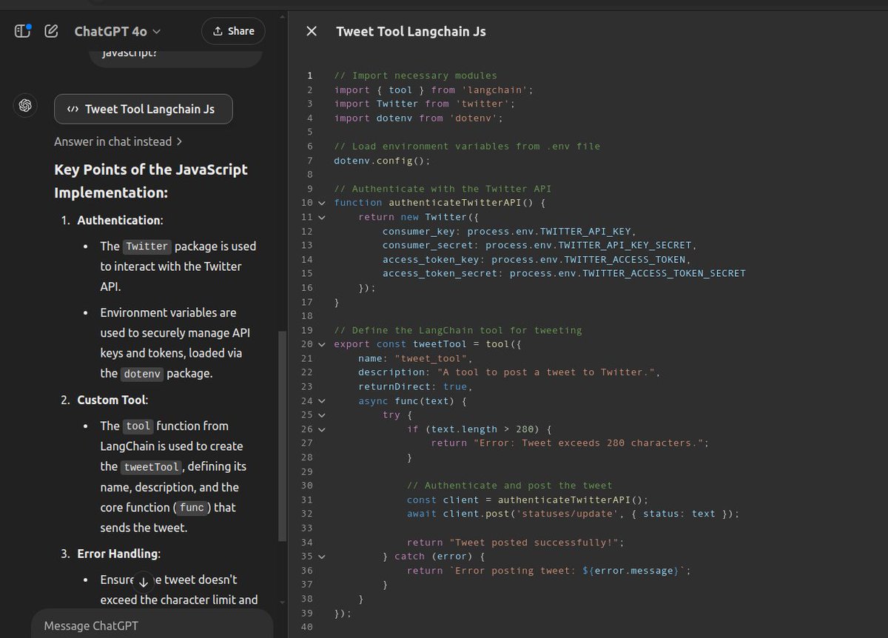888x638 pixels.
Task: Click the scroll-to-bottom down arrow button
Action: (x=144, y=581)
